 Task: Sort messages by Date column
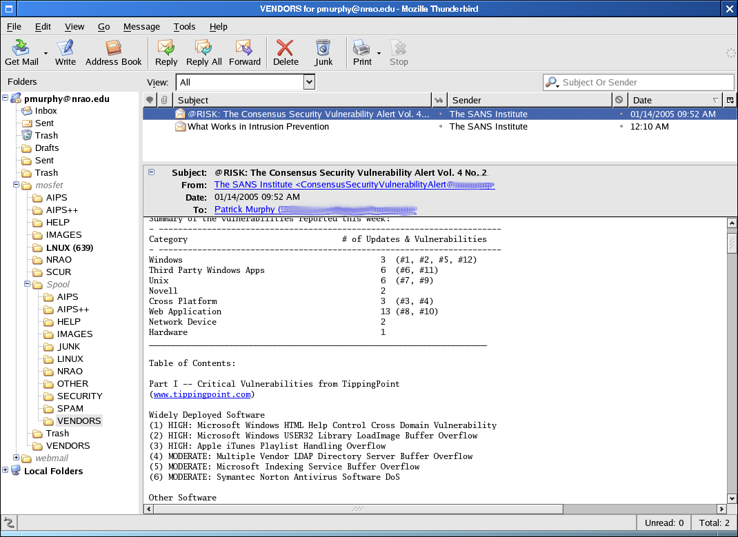[676, 100]
